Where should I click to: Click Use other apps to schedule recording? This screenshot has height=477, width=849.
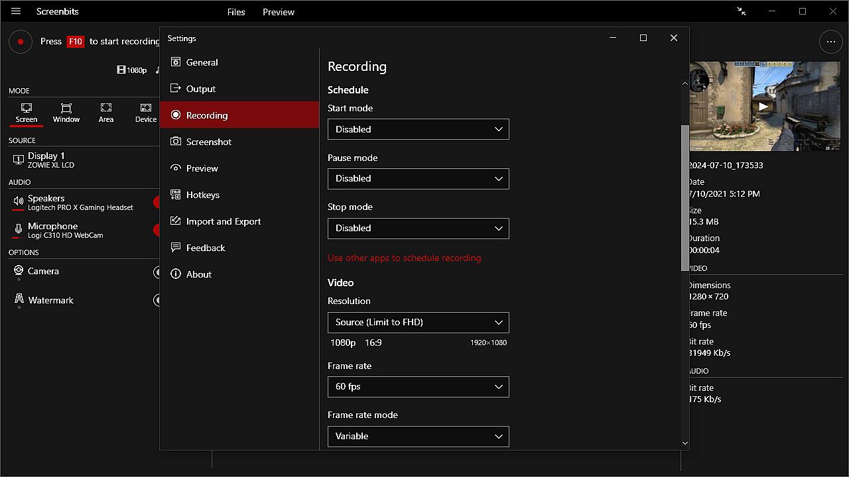tap(404, 258)
